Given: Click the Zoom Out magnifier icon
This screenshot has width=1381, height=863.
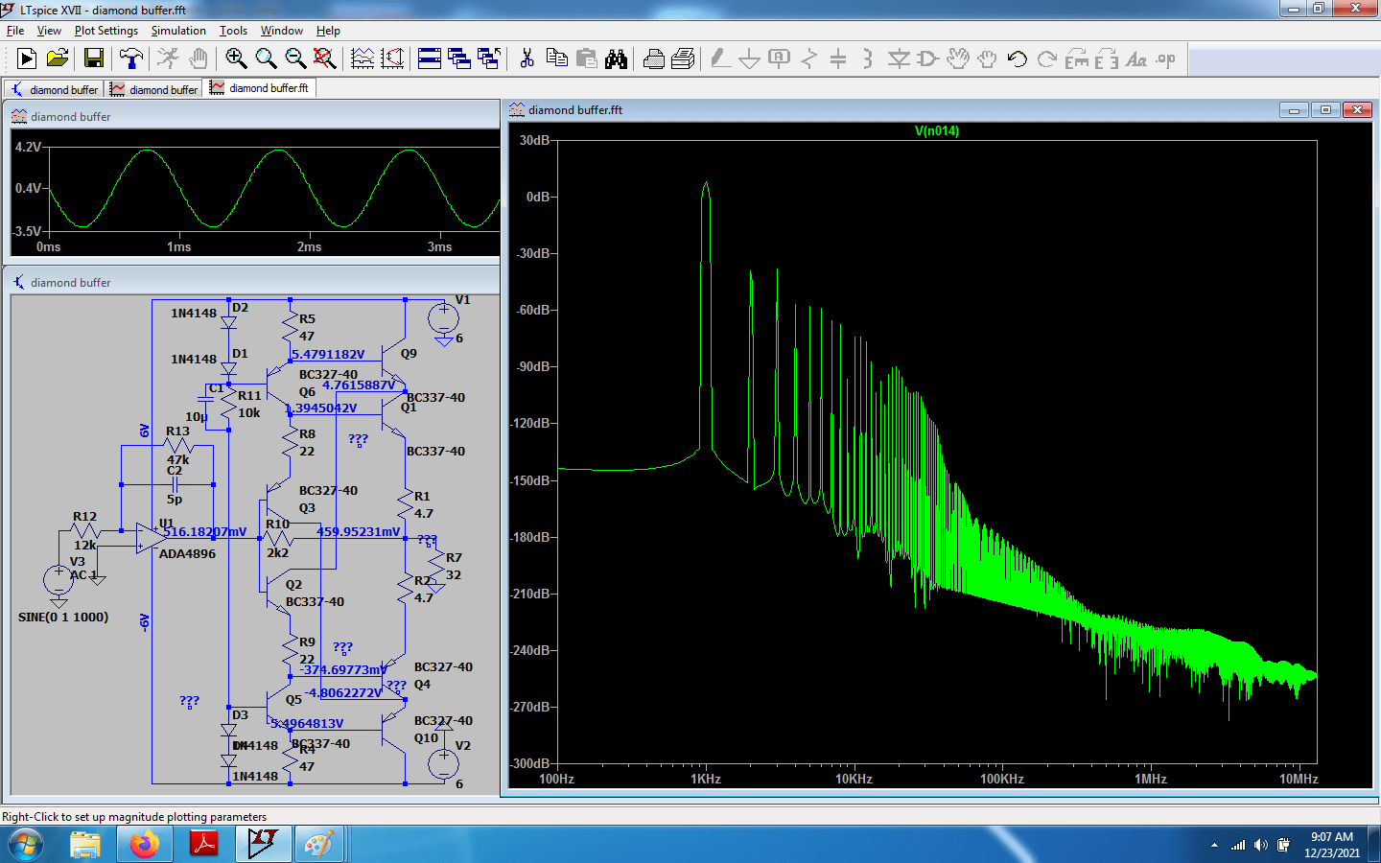Looking at the screenshot, I should 295,59.
